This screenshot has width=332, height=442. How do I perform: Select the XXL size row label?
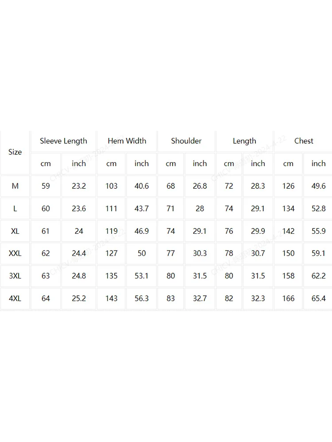pos(15,253)
